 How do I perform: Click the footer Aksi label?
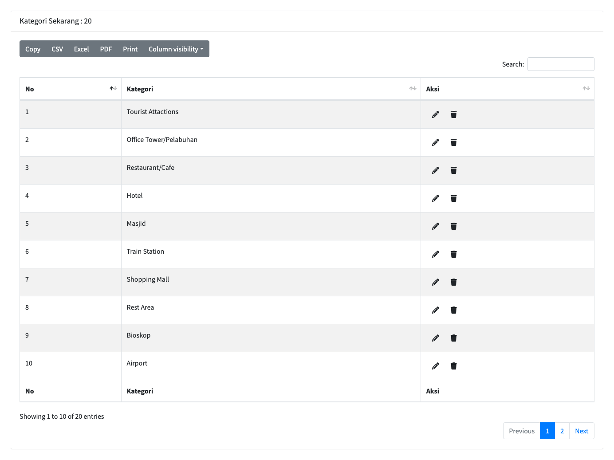click(433, 391)
